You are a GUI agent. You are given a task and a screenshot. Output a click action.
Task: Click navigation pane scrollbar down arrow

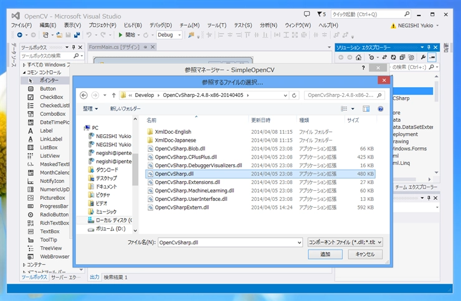click(x=135, y=231)
